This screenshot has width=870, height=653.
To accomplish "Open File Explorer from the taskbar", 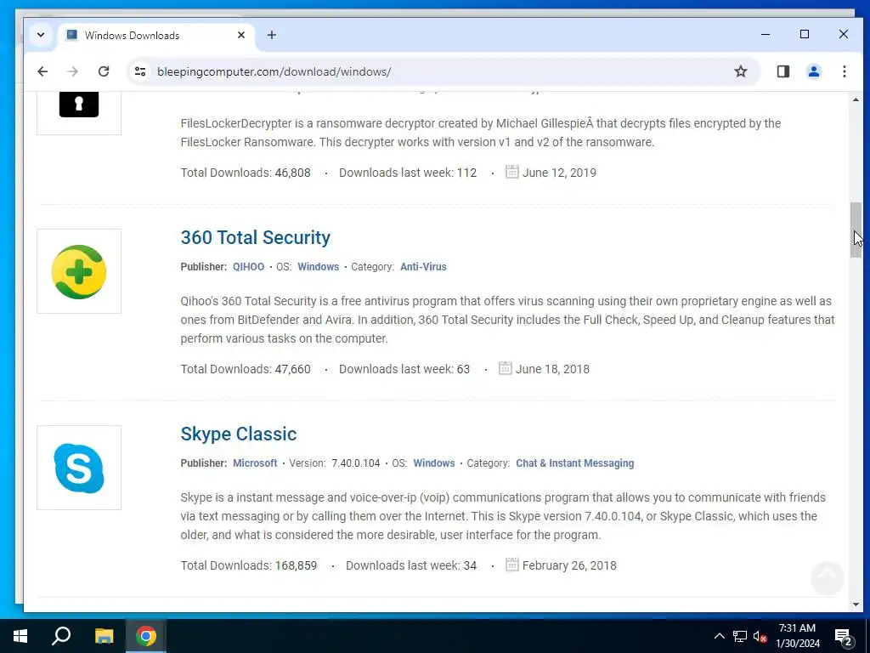I will tap(104, 636).
